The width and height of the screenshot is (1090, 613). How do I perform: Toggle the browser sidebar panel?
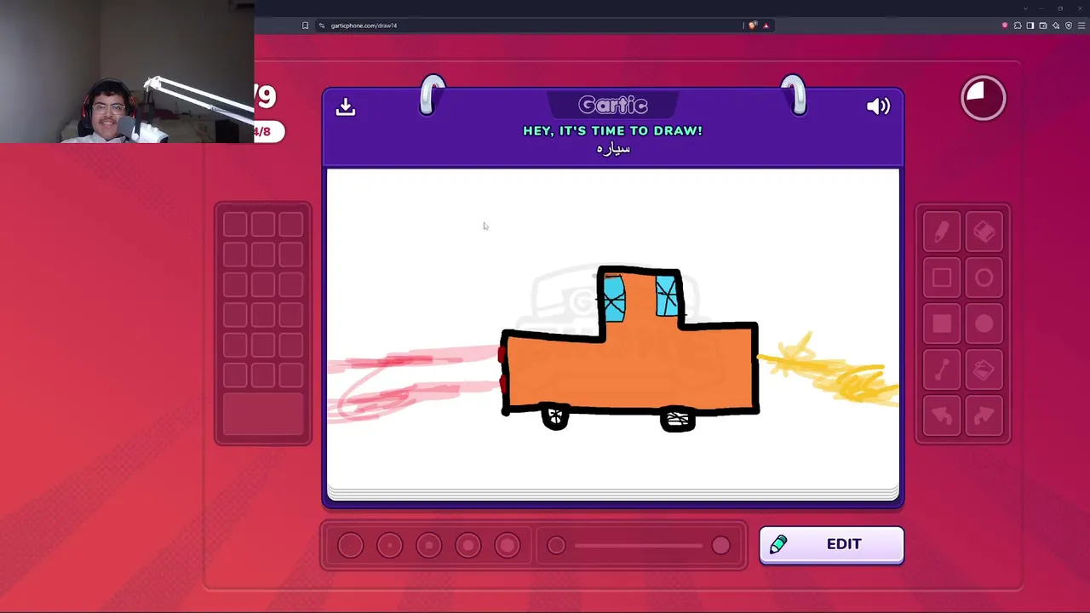(1030, 26)
